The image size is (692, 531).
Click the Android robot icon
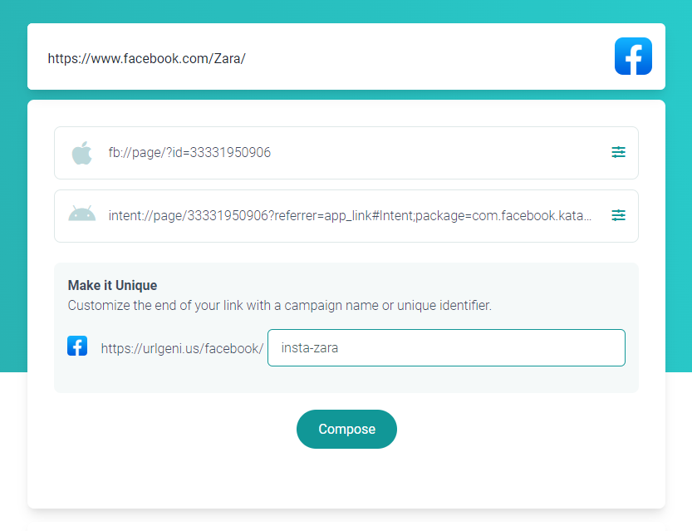coord(82,214)
